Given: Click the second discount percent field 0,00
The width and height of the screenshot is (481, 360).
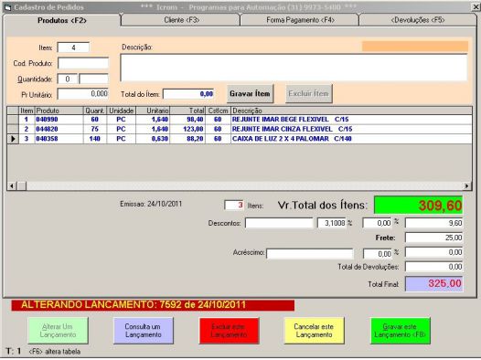Looking at the screenshot, I should [x=377, y=223].
